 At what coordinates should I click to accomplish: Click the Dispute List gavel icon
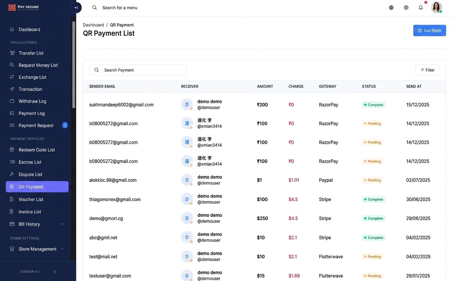12,175
